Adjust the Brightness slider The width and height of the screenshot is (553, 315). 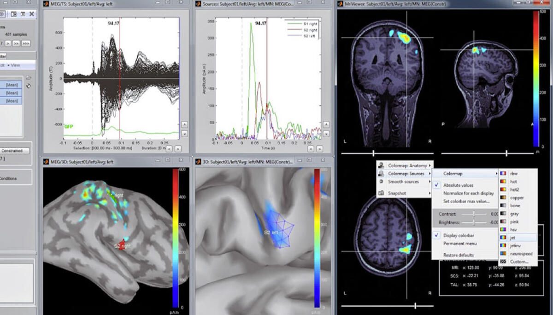475,222
